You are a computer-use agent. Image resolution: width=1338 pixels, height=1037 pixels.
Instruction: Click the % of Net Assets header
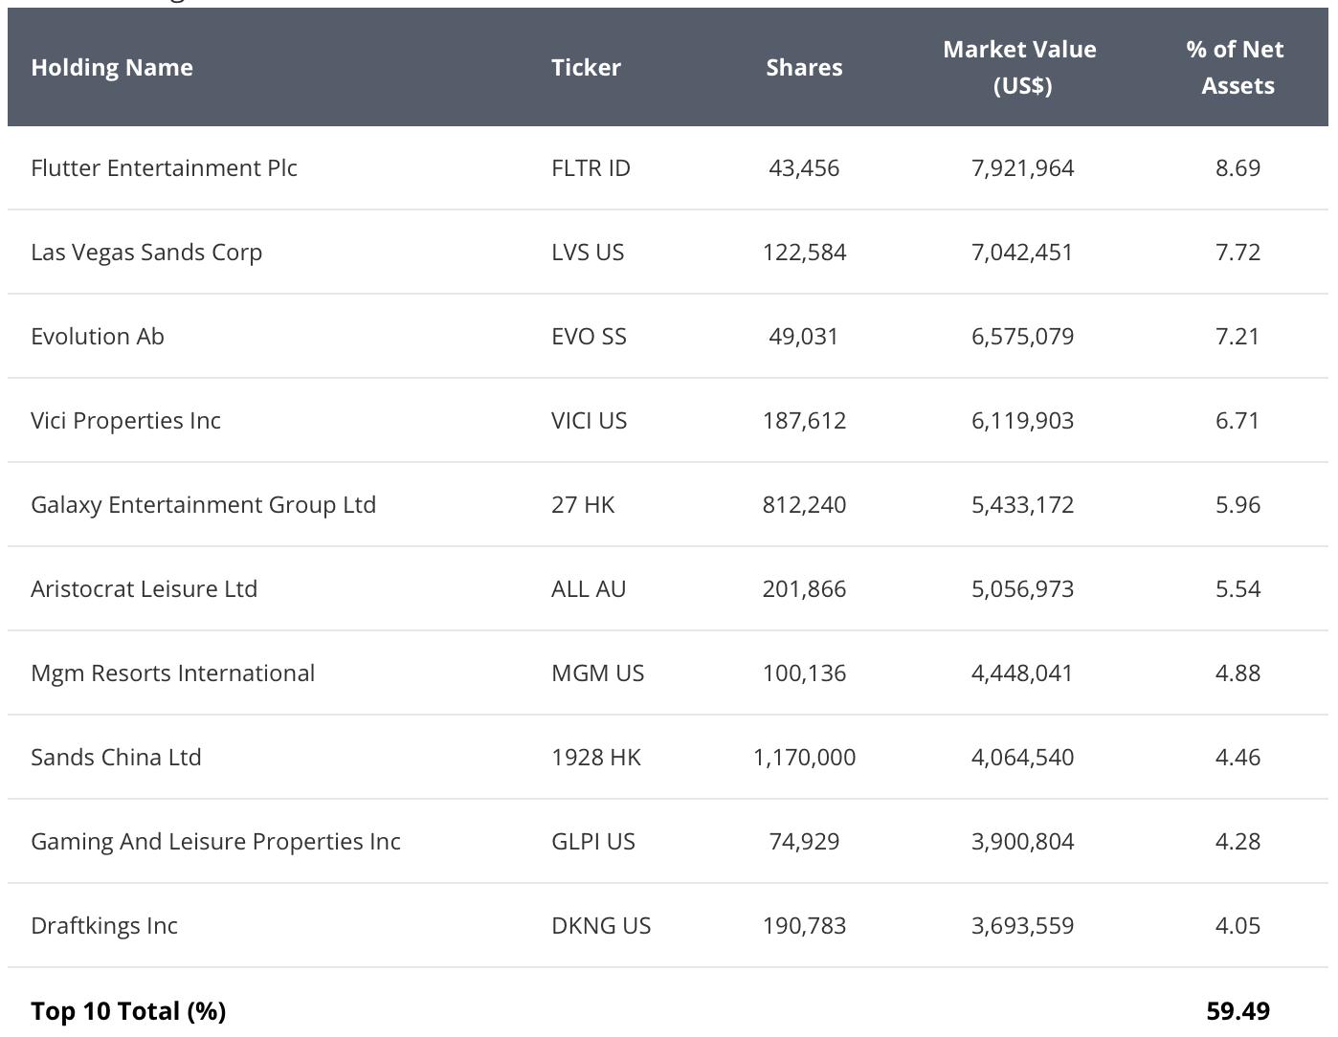1236,67
